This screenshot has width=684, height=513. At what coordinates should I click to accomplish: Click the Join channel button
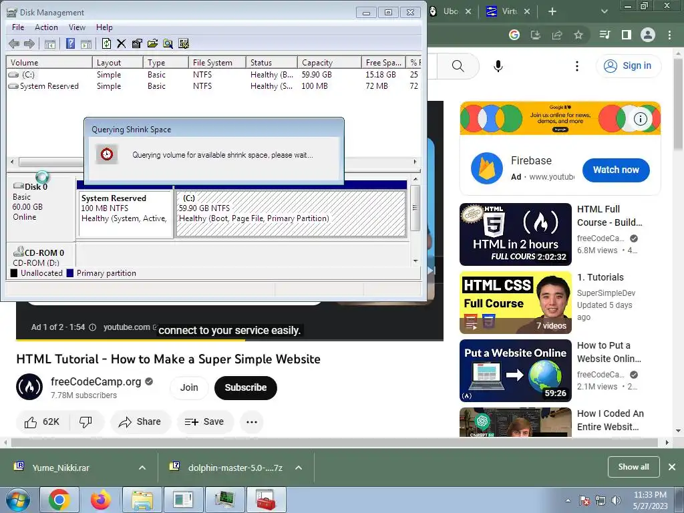[x=189, y=388]
